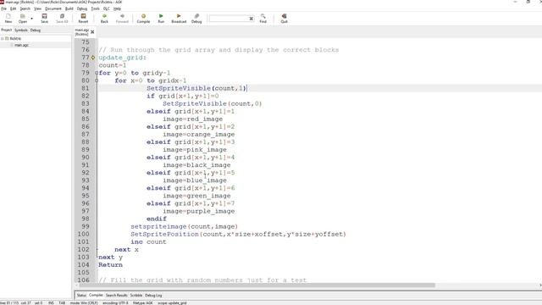
Task: Switch to the Status bottom tab
Action: pyautogui.click(x=81, y=296)
